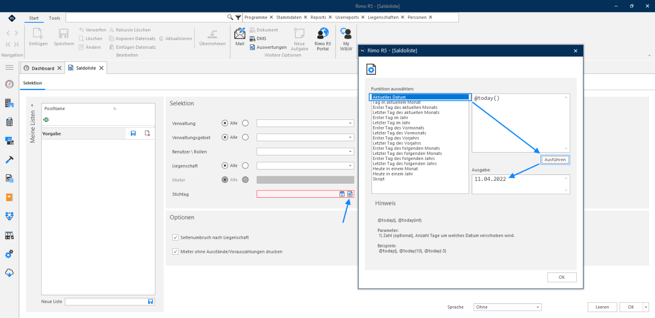Click the Leeren button
Image resolution: width=655 pixels, height=318 pixels.
[602, 307]
